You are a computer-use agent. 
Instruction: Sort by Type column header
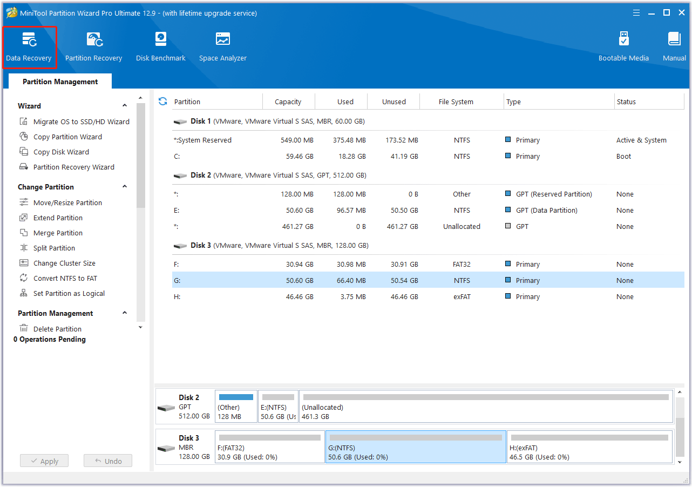click(559, 102)
